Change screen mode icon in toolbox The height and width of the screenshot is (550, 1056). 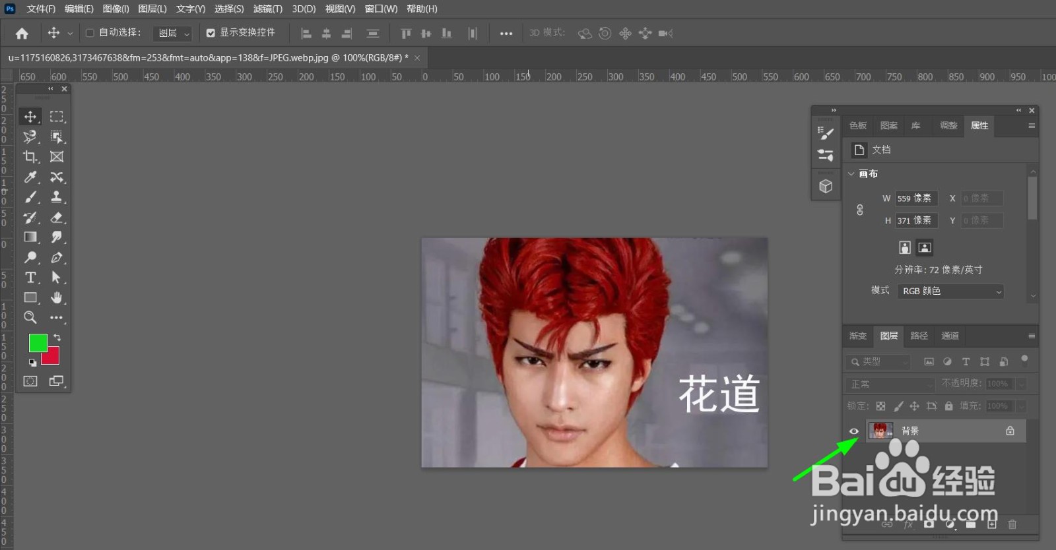pyautogui.click(x=57, y=381)
